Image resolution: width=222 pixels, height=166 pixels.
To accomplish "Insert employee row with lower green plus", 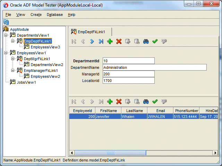I will point(110,101).
